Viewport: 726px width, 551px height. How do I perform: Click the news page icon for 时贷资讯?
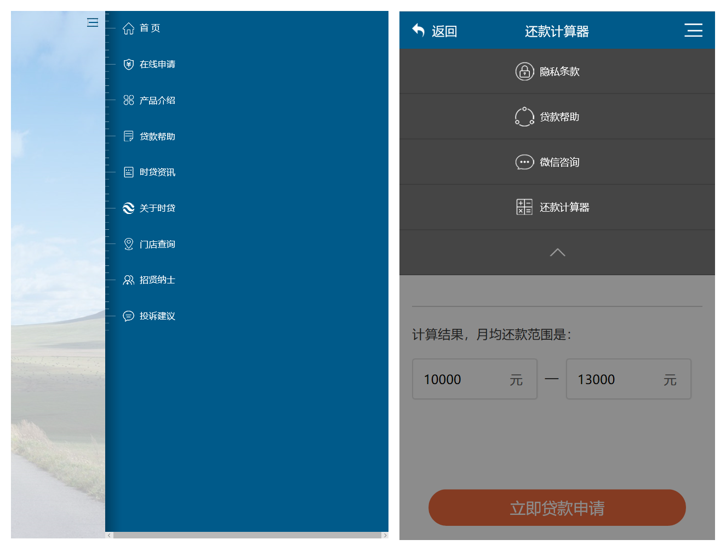(x=128, y=172)
